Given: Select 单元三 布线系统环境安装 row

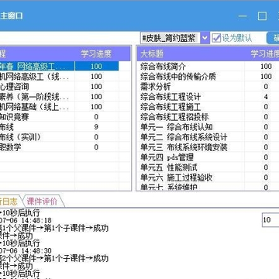Looking at the screenshot, I should tap(208, 147).
